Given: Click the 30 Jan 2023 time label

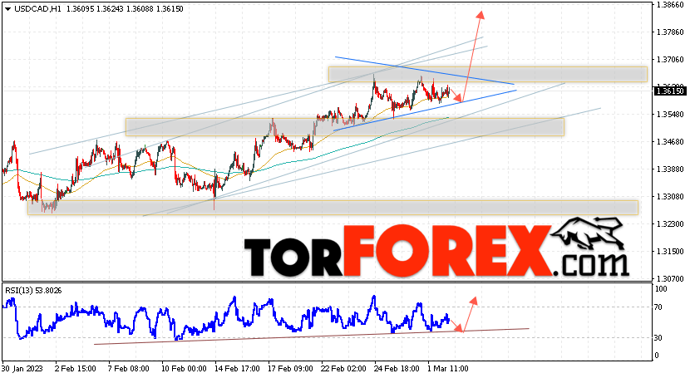Looking at the screenshot, I should click(x=21, y=368).
